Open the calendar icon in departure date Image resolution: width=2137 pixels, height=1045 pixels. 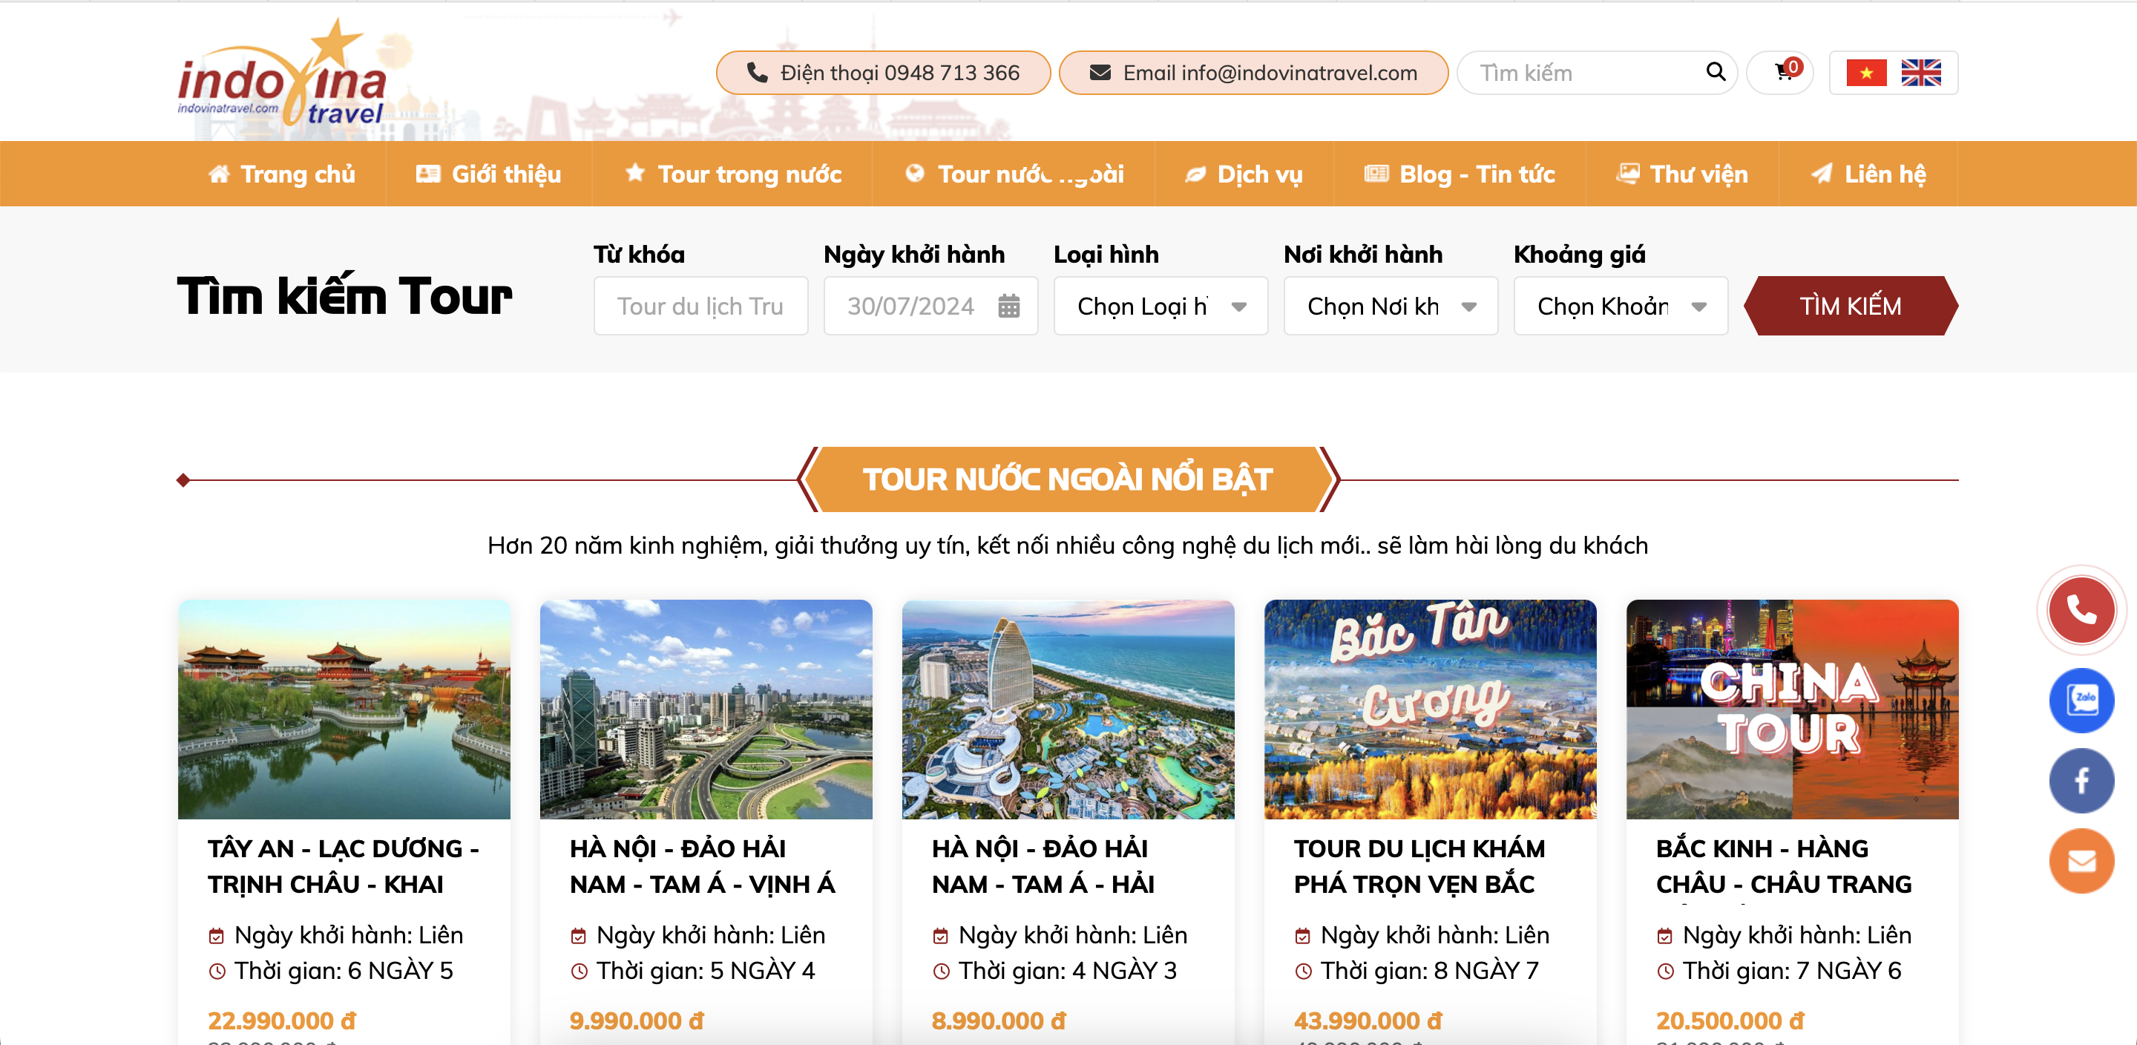coord(1008,307)
